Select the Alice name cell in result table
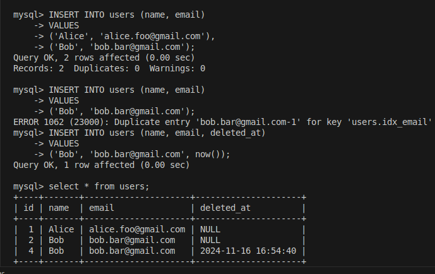 [x=61, y=230]
